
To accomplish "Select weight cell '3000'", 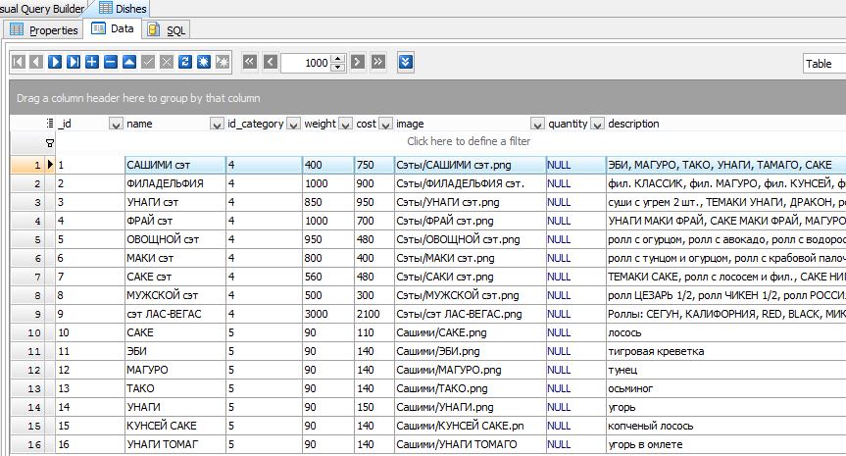I will tap(328, 314).
